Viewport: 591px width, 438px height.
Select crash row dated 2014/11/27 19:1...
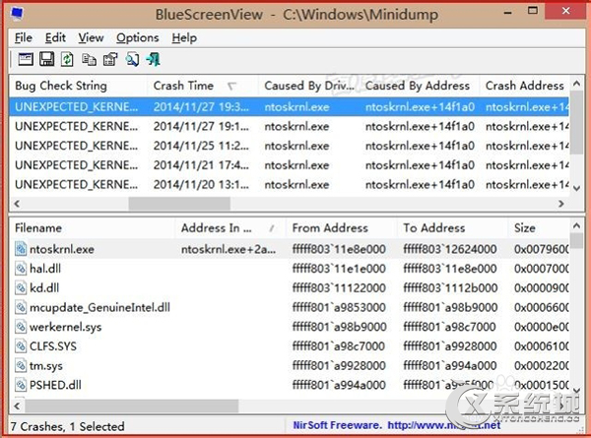pyautogui.click(x=289, y=127)
